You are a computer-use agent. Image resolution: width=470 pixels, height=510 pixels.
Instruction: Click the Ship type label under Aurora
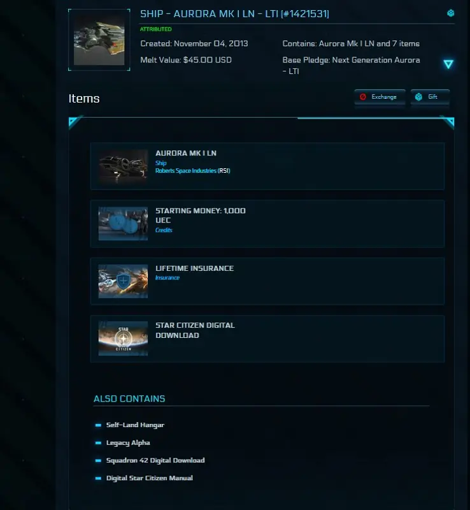(161, 163)
